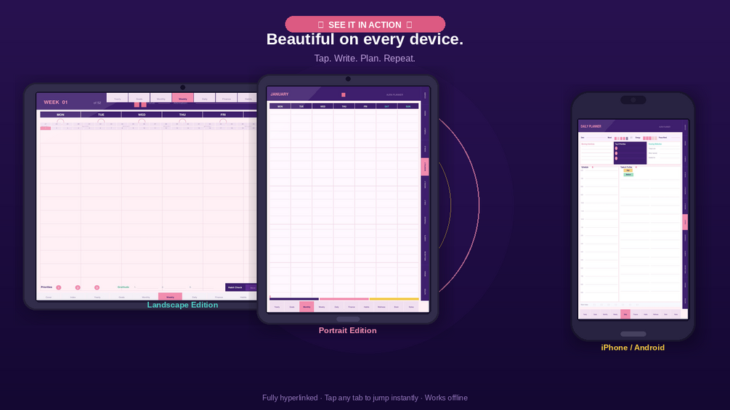Open Monthly tab in portrait planner's bottom bar
Viewport: 730px width, 410px height.
307,306
